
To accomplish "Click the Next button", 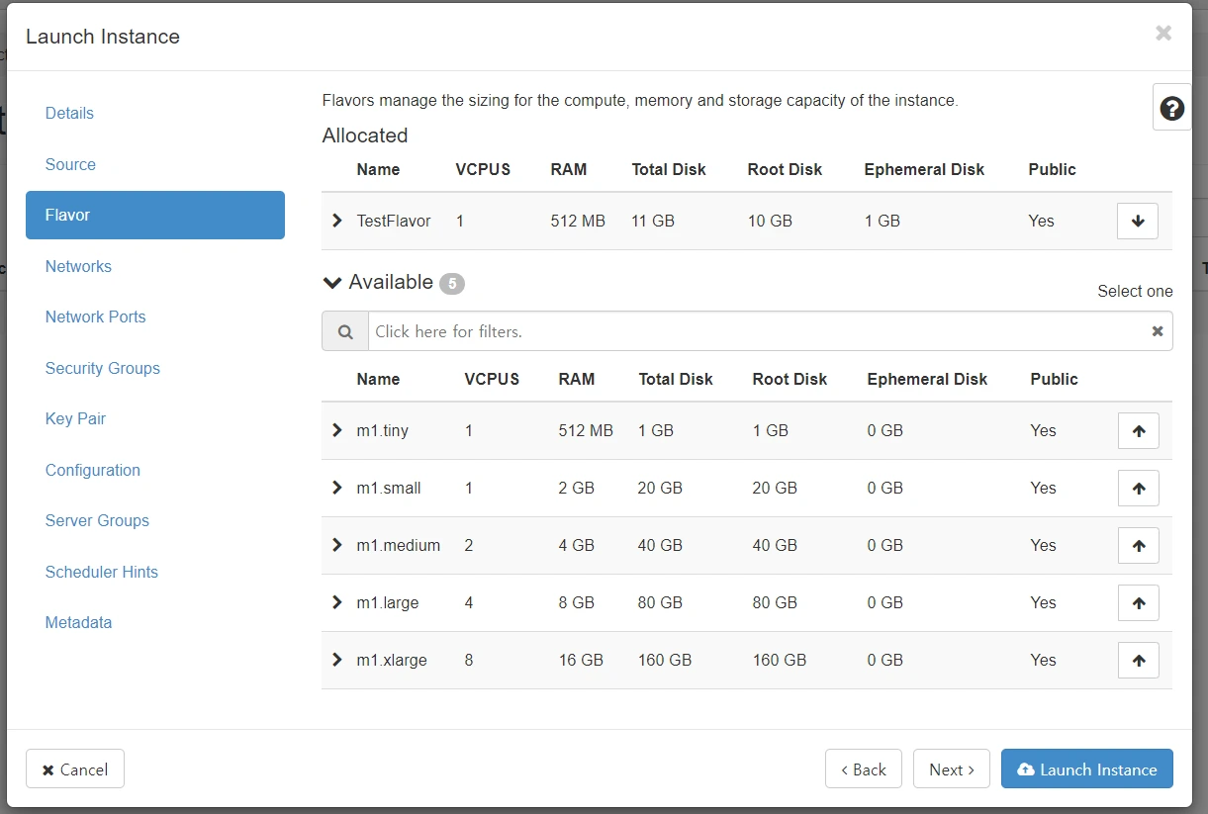I will [952, 769].
